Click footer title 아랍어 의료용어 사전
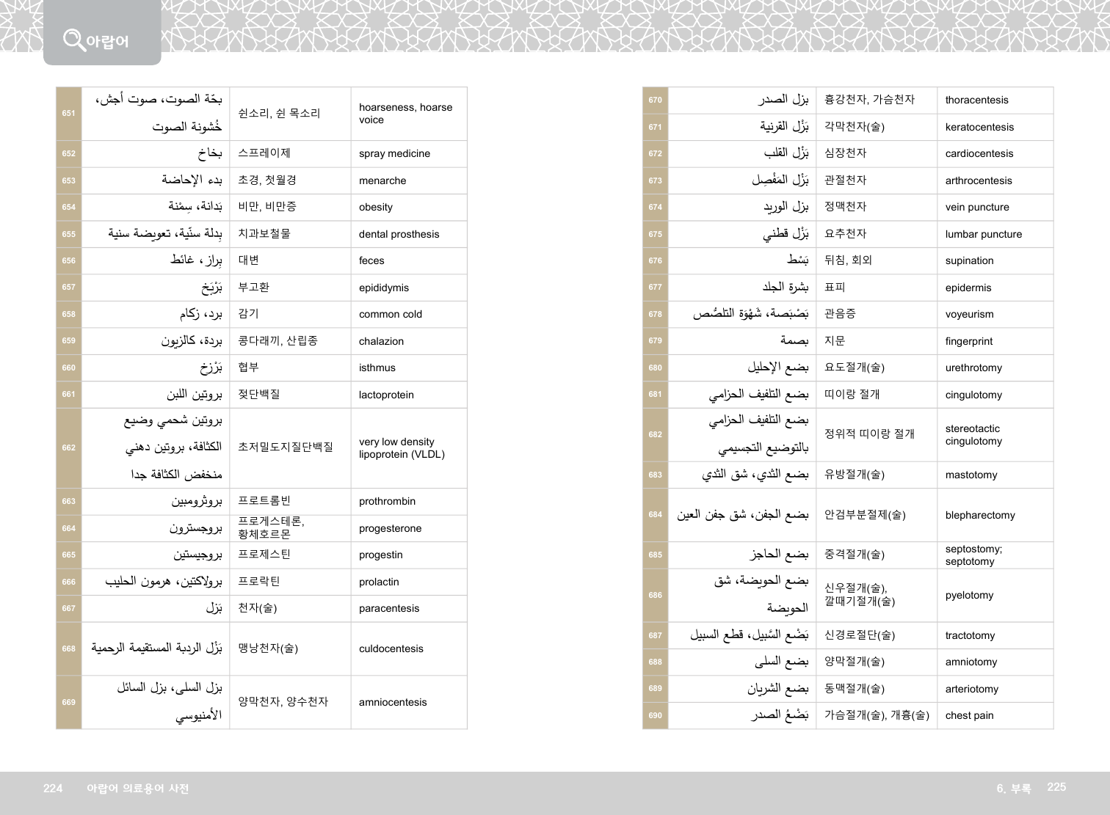1110x815 pixels. 137,789
